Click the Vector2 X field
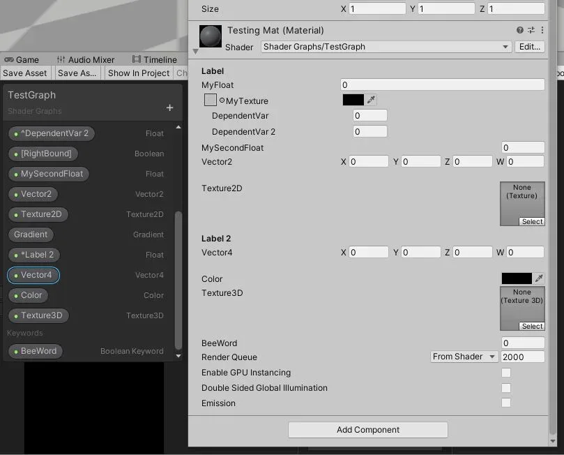 (x=369, y=162)
